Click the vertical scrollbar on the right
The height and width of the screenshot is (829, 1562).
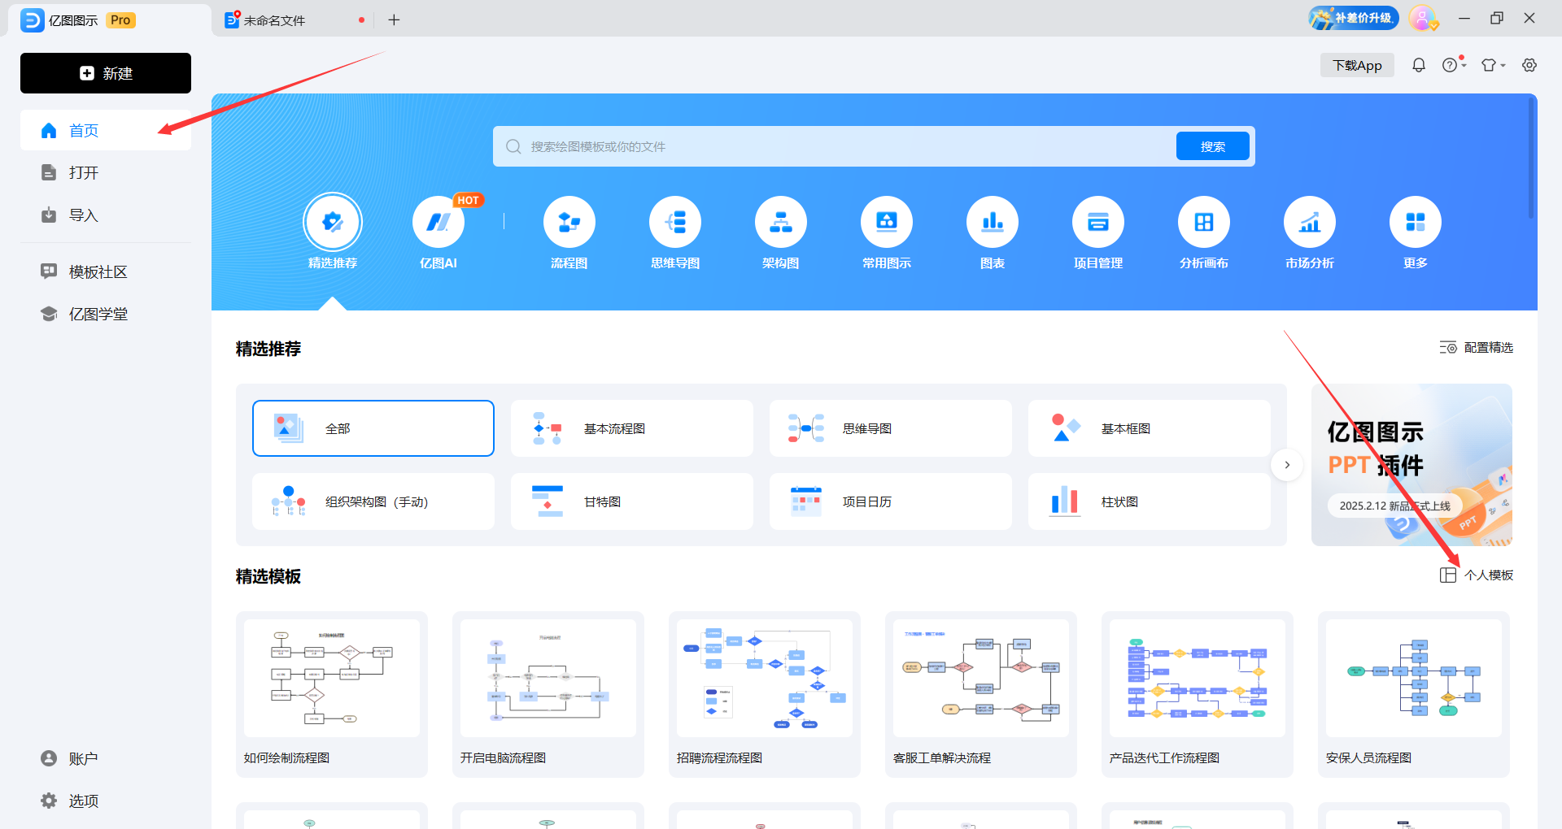click(x=1532, y=158)
